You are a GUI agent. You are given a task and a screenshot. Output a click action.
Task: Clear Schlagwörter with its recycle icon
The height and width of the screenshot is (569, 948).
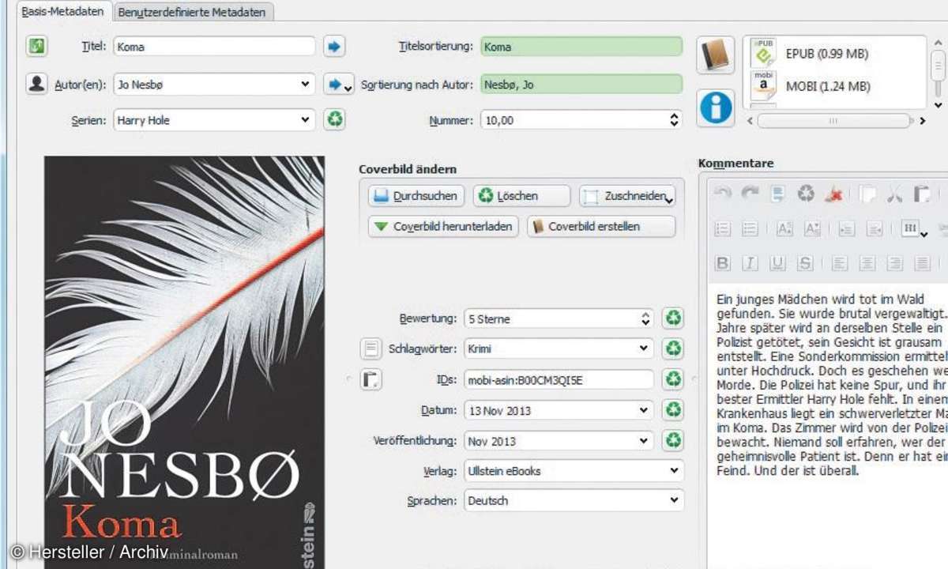coord(673,349)
